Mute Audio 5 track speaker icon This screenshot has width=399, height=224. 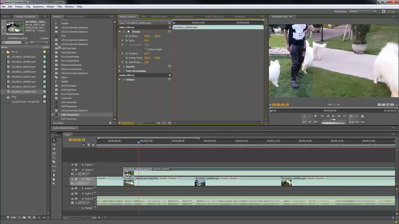coord(73,198)
